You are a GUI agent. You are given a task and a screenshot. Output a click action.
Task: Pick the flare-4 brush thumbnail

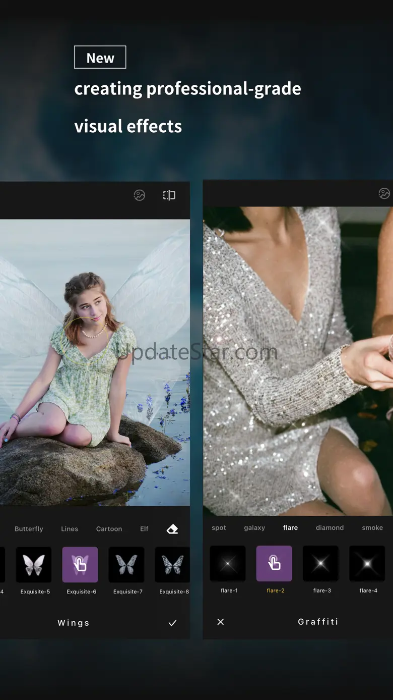coord(367,564)
